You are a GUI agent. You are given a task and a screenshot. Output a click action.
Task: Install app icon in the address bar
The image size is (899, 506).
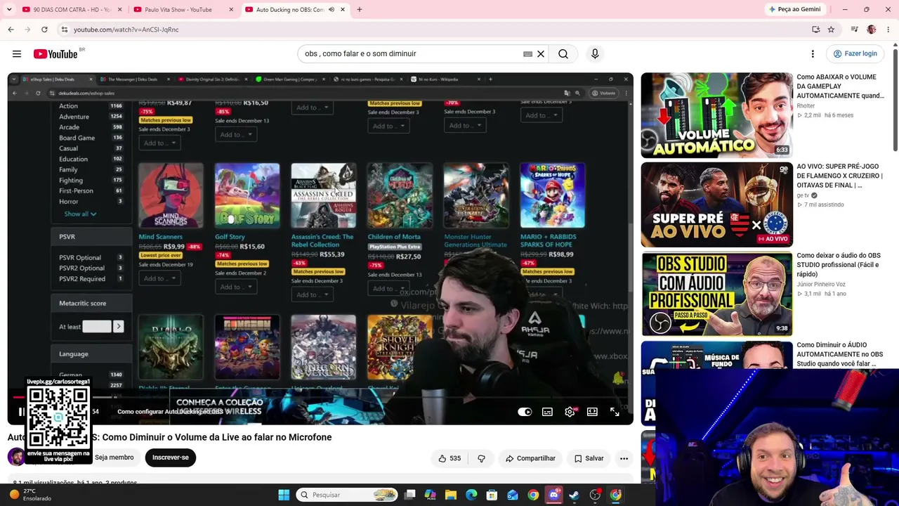[815, 30]
